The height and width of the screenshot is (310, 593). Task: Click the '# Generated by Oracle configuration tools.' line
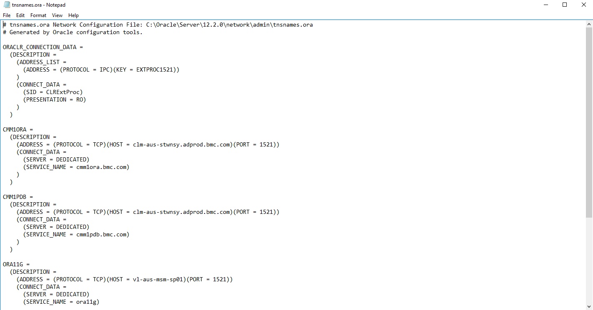(73, 32)
